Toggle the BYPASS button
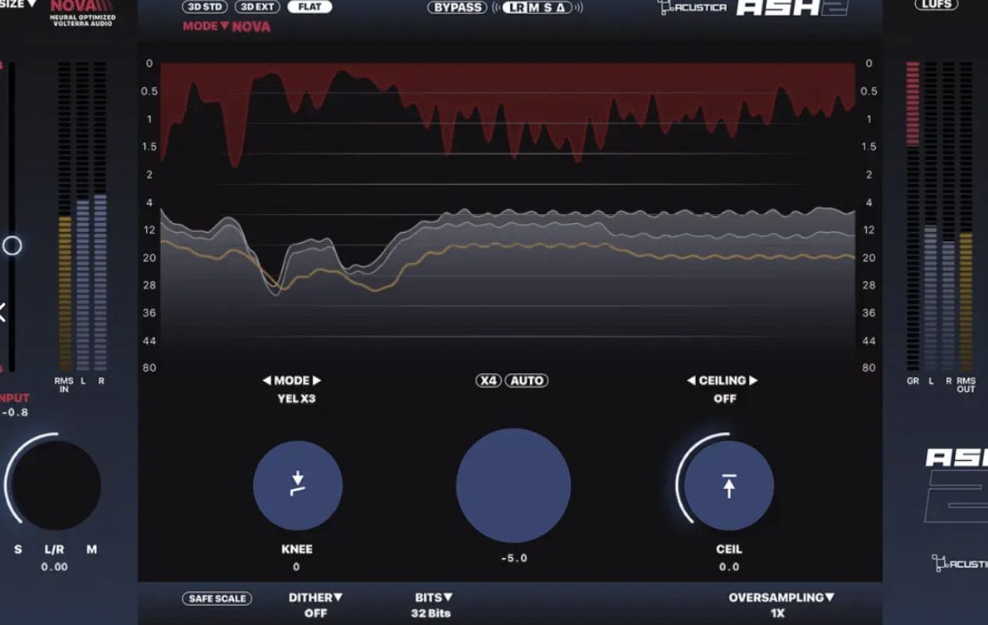The image size is (988, 625). pyautogui.click(x=457, y=7)
